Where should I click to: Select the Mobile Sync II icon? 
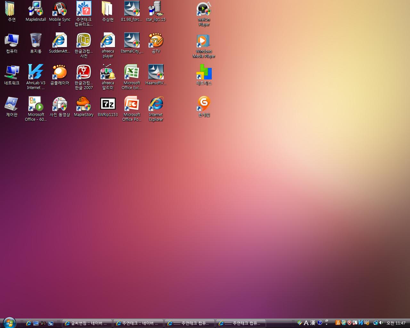60,13
